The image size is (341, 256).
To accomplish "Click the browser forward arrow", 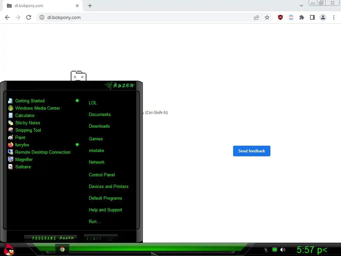I will [18, 17].
